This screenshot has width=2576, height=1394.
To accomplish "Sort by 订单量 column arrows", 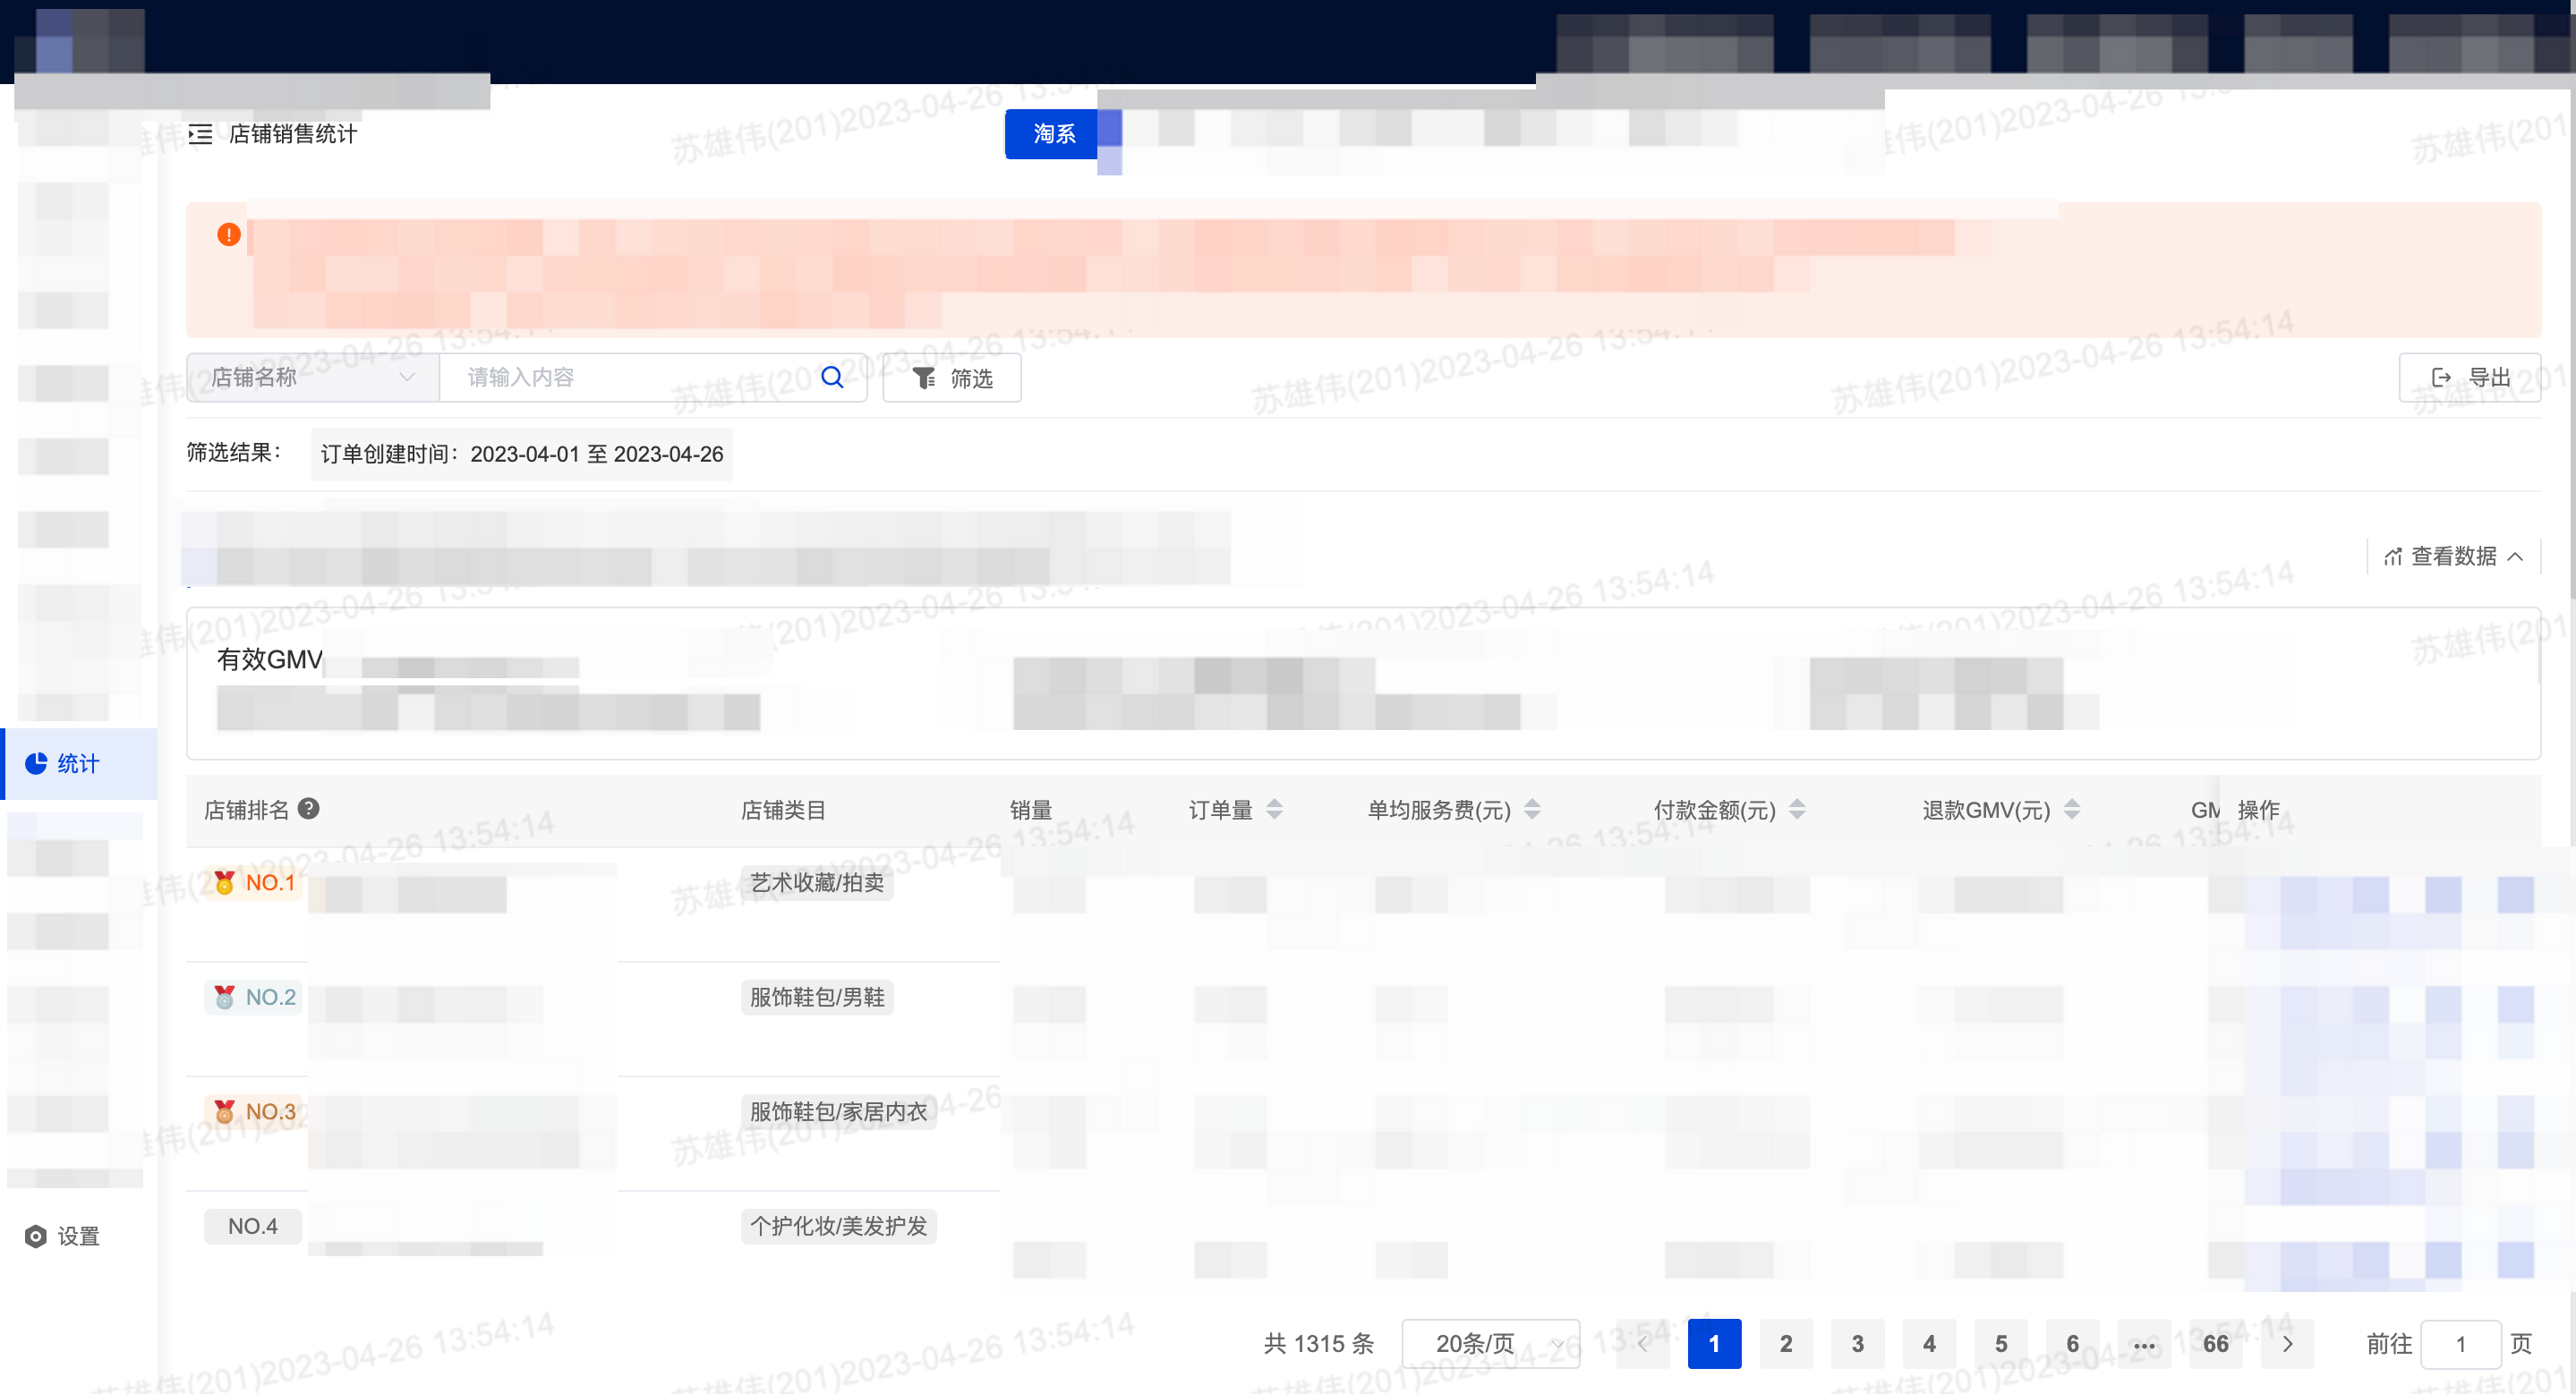I will (1274, 810).
